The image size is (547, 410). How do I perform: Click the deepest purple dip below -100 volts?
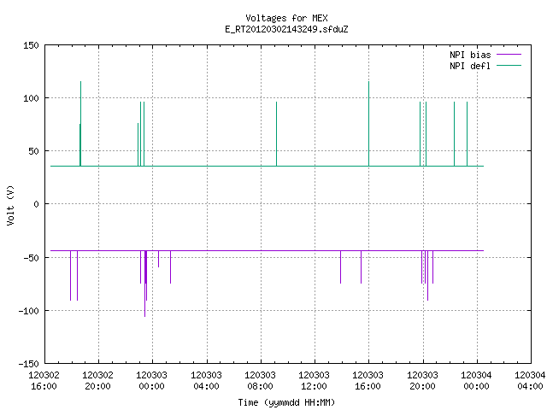[144, 284]
